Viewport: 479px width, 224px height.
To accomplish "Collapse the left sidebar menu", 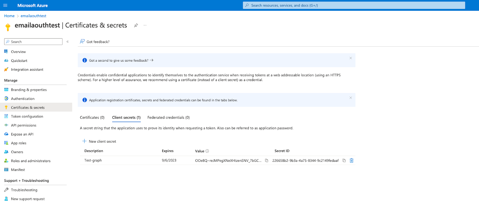I will (x=68, y=42).
